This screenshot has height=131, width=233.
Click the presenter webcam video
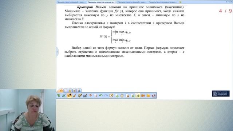coord(28,110)
